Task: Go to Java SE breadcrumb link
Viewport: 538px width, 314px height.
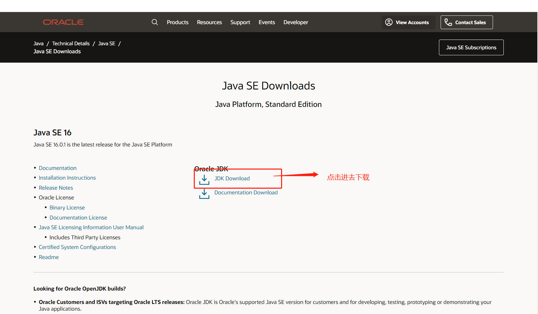Action: pyautogui.click(x=106, y=44)
